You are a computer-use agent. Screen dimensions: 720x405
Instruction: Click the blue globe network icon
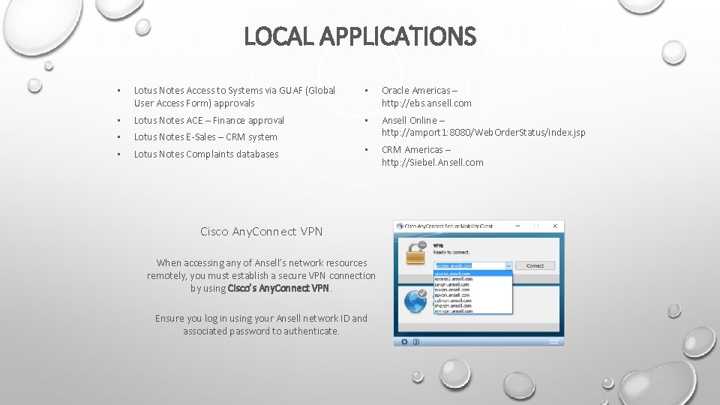[415, 301]
